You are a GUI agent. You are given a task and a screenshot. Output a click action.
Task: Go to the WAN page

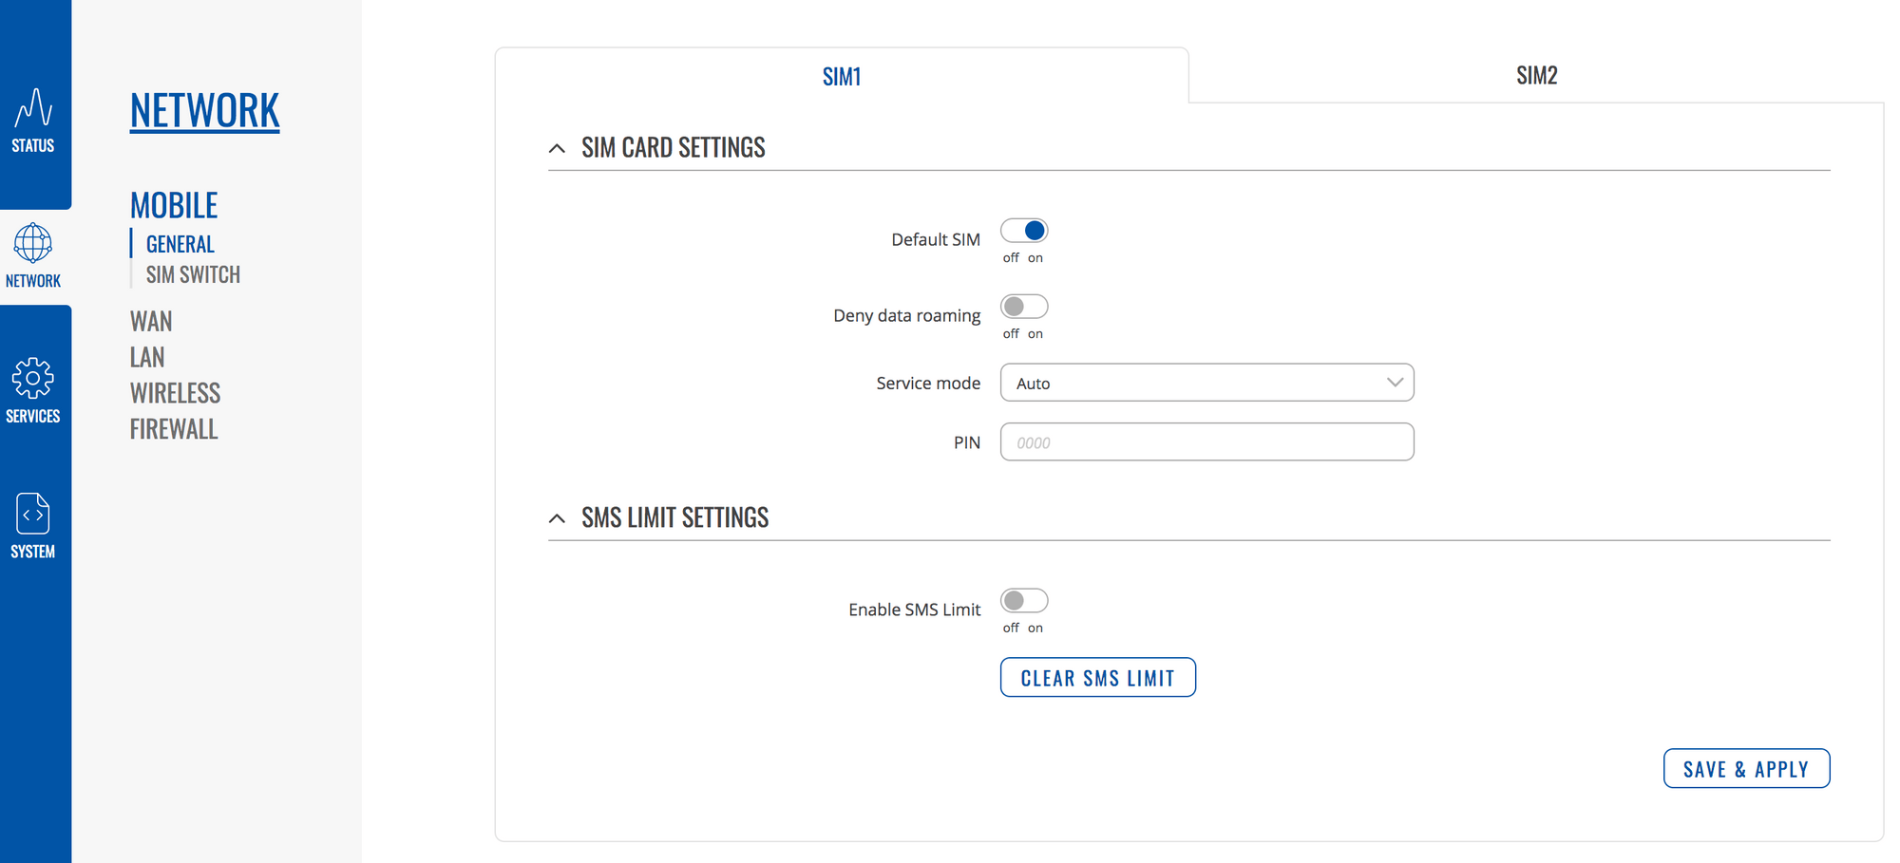(x=151, y=321)
